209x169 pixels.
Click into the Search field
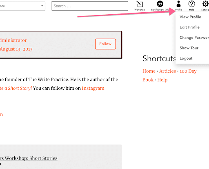pyautogui.click(x=90, y=6)
